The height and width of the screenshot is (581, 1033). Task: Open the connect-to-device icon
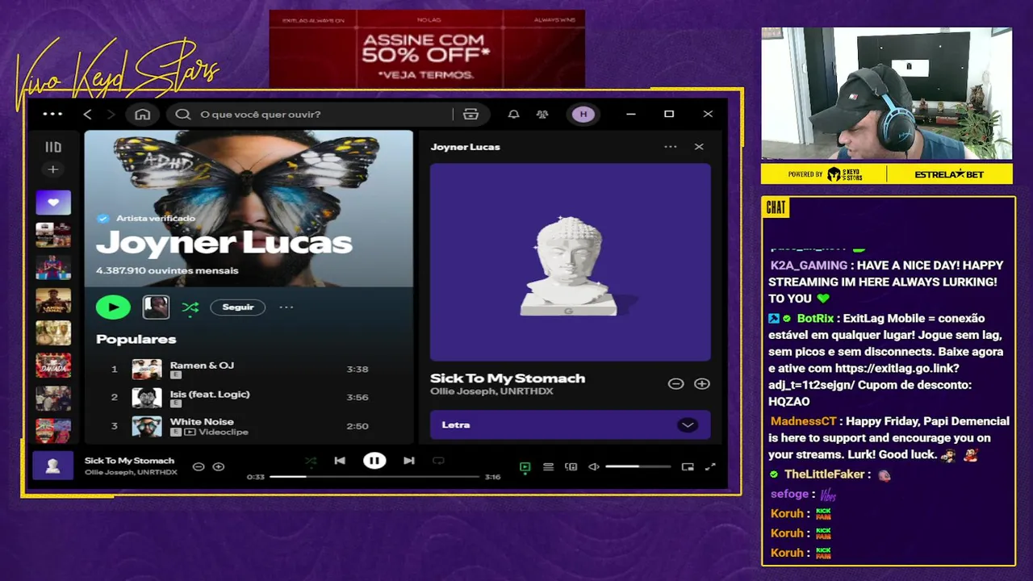(x=571, y=466)
